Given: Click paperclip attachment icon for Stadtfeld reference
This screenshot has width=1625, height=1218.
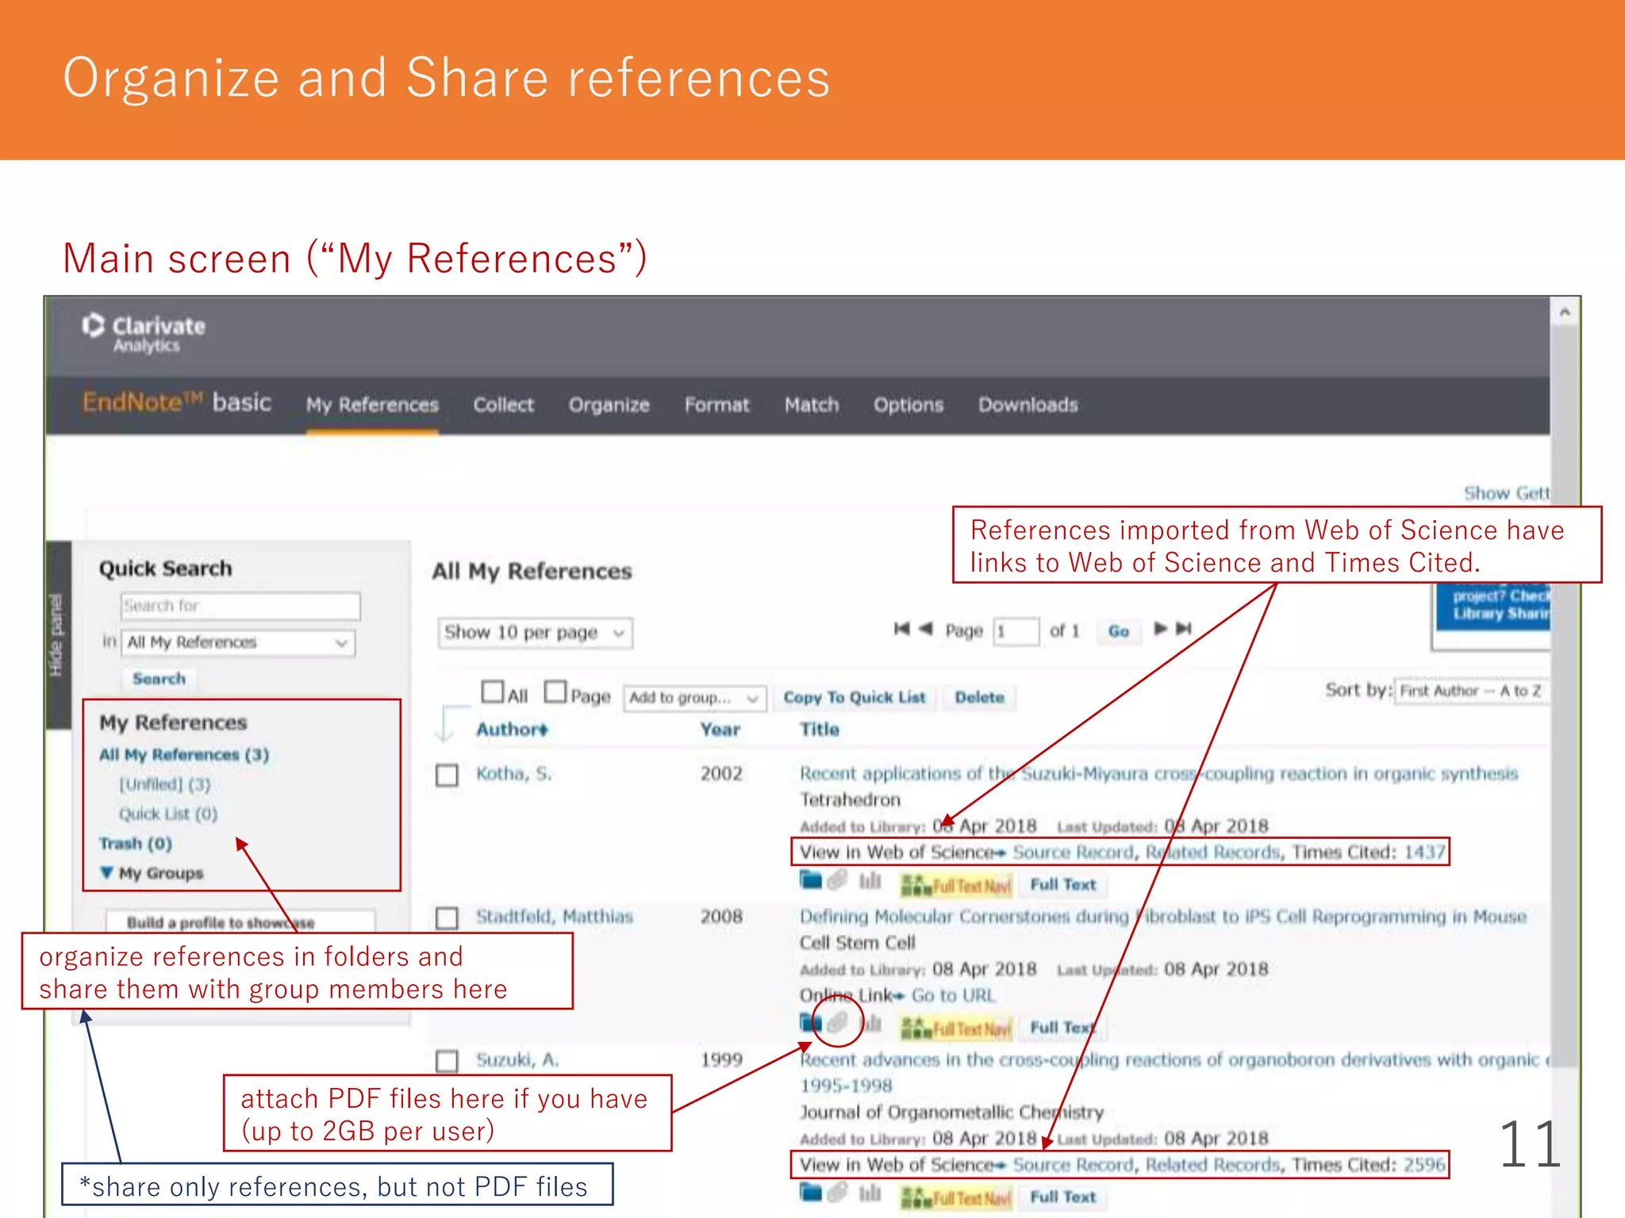Looking at the screenshot, I should click(837, 1023).
